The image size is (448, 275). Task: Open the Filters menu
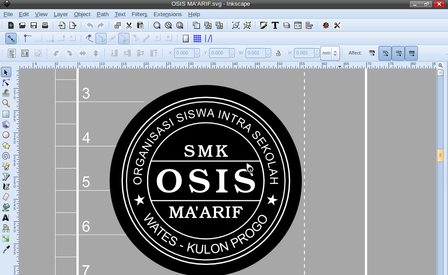point(140,14)
